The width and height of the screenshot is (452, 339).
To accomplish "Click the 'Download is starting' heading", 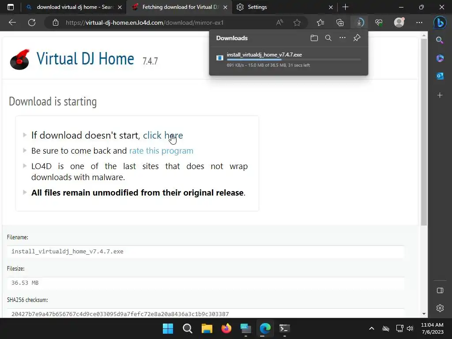I will [x=53, y=102].
